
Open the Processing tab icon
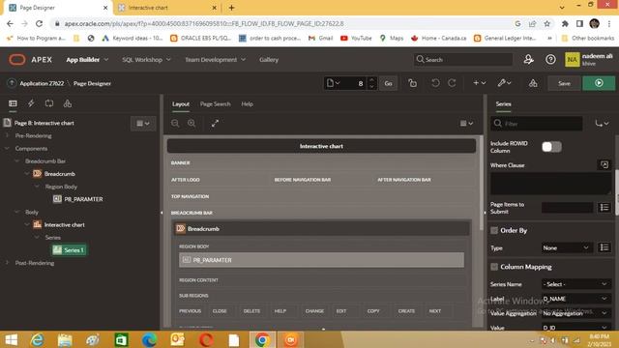click(49, 103)
